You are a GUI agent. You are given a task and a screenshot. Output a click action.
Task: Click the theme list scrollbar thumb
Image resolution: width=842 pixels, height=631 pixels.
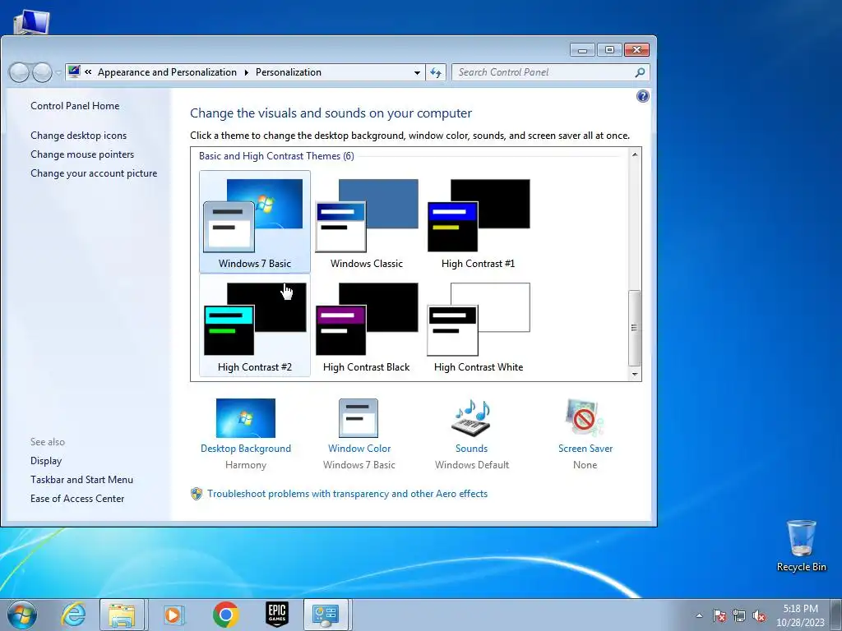[635, 328]
